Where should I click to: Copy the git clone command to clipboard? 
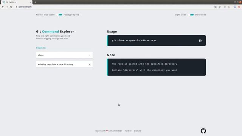click(x=200, y=41)
